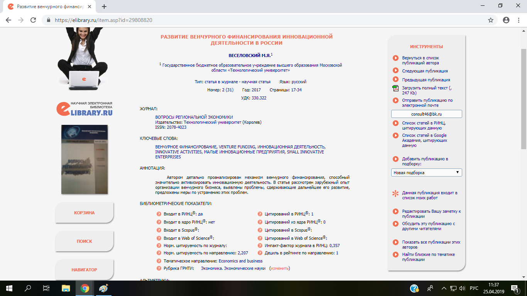Click the question-mark icon next to 'Входит в Web of Science'
Viewport: 527px width, 296px height.
click(159, 238)
